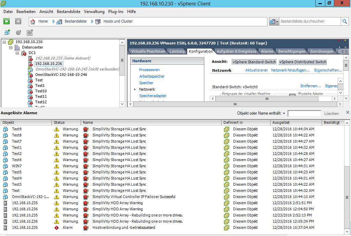Open the Ansicht menu
The width and height of the screenshot is (351, 236).
46,12
